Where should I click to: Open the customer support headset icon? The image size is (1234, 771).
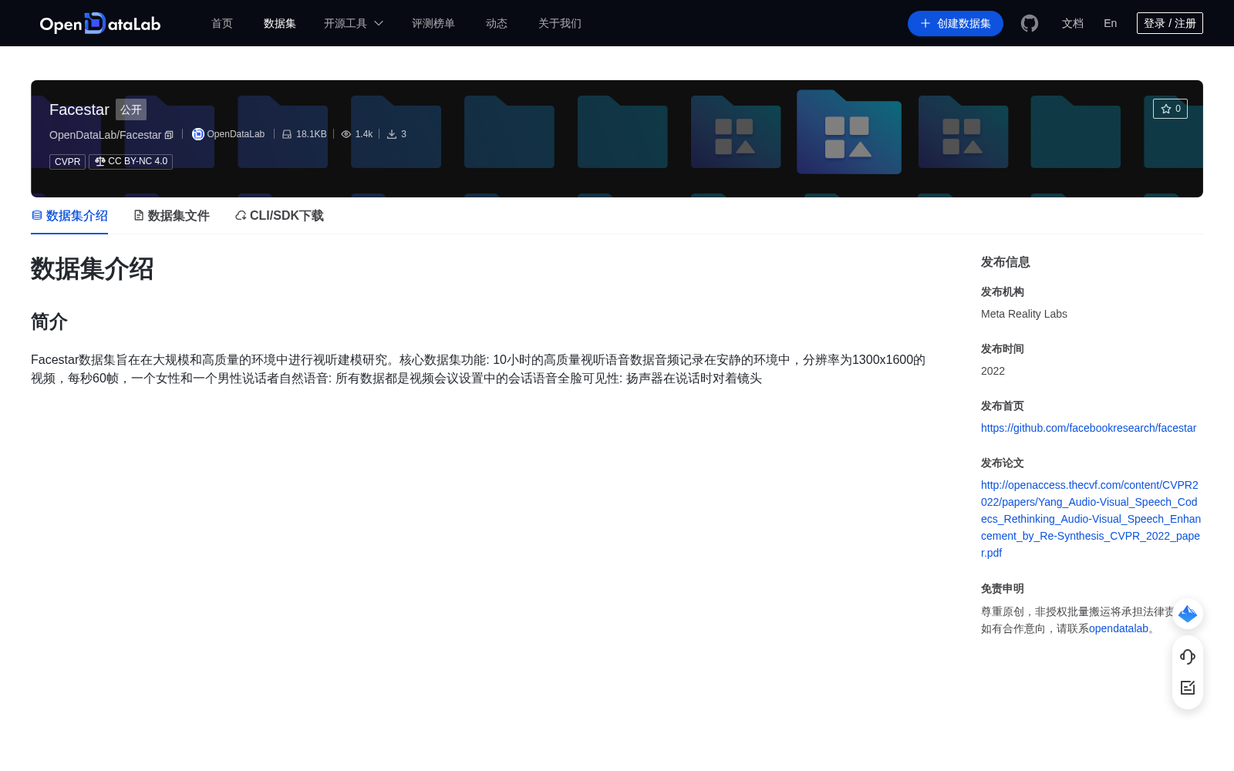pyautogui.click(x=1188, y=656)
